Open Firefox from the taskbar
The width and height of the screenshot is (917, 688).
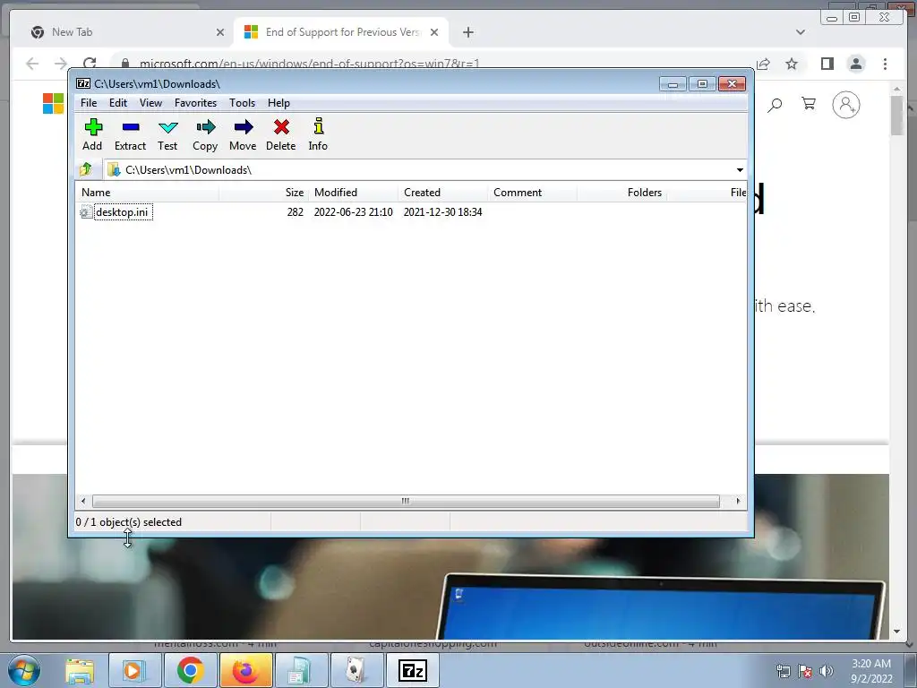tap(246, 670)
